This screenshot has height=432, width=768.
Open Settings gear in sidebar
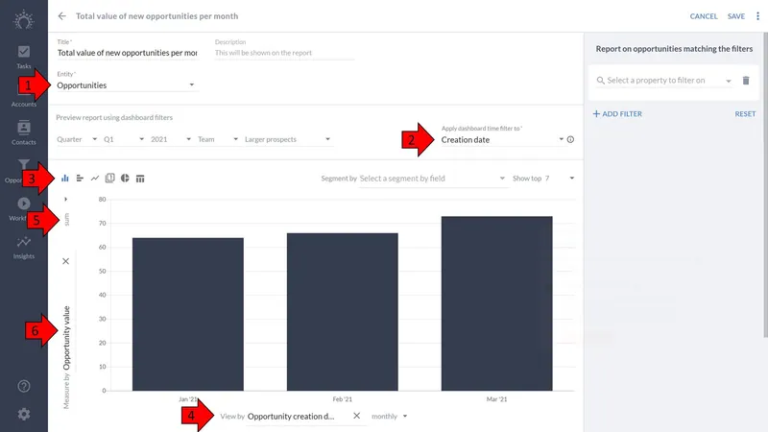click(x=23, y=415)
